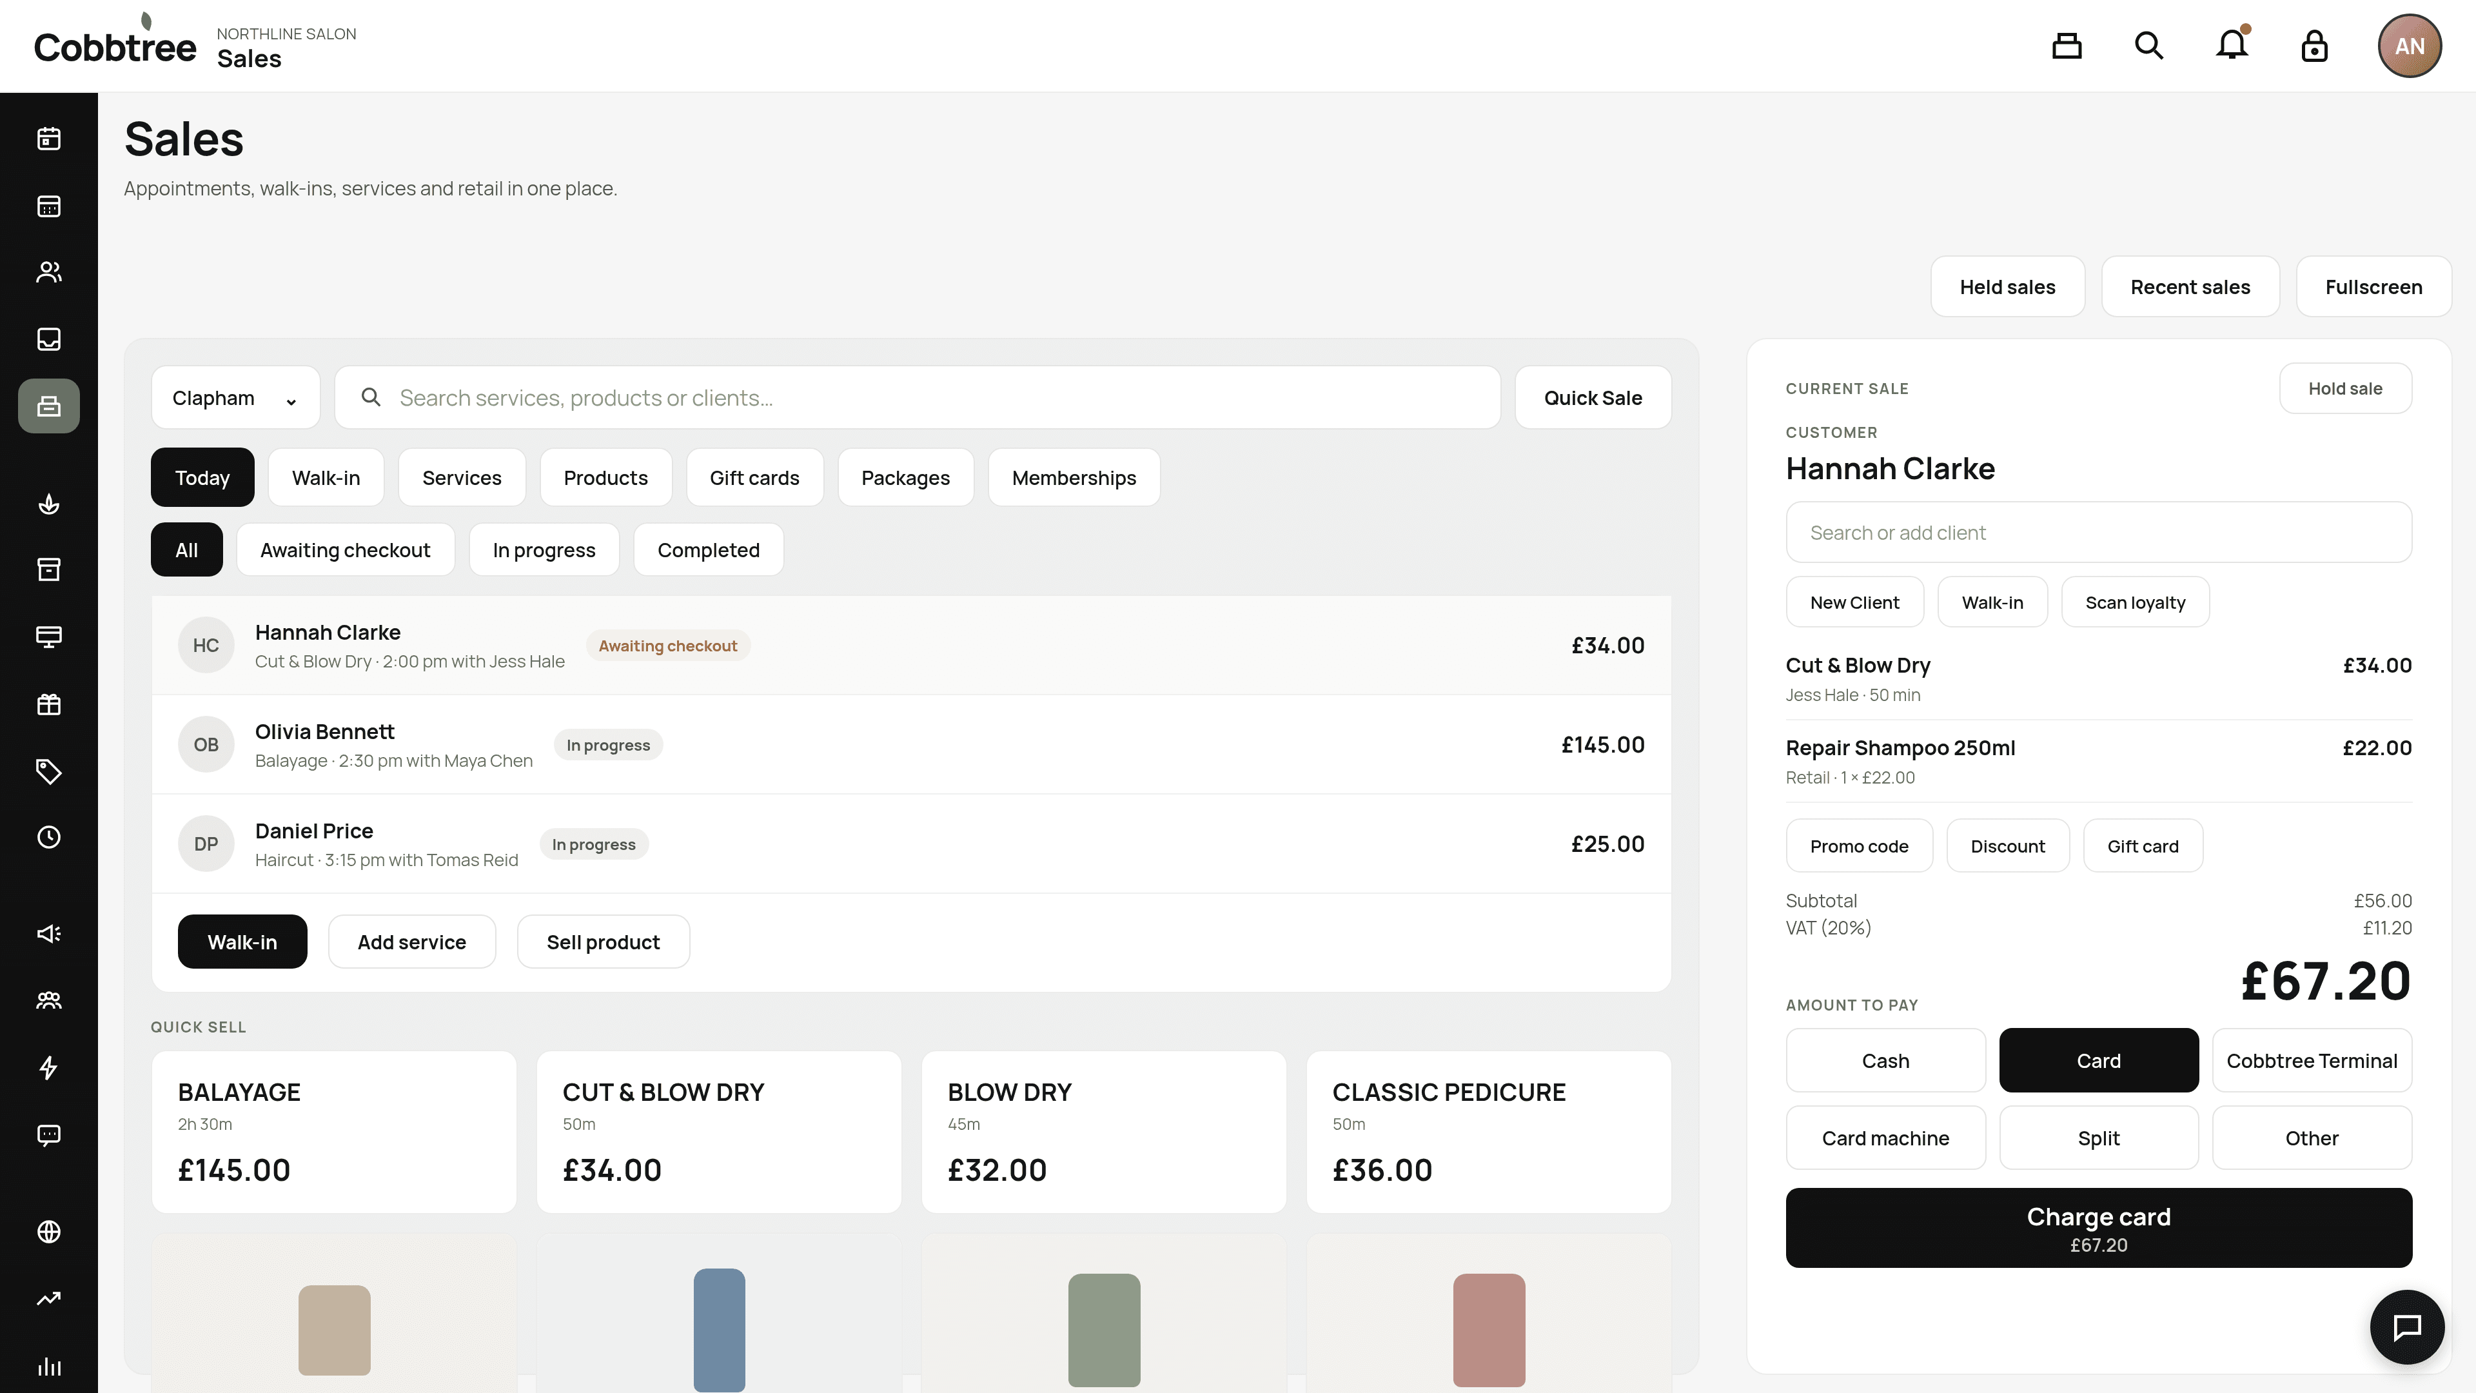
Task: Open Recent sales
Action: point(2190,286)
